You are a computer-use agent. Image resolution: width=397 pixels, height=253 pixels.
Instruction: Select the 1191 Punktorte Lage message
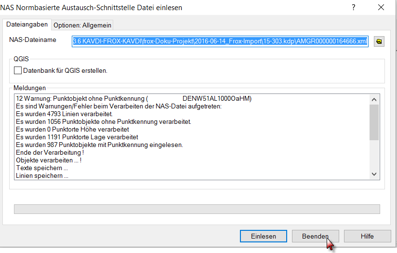point(77,137)
